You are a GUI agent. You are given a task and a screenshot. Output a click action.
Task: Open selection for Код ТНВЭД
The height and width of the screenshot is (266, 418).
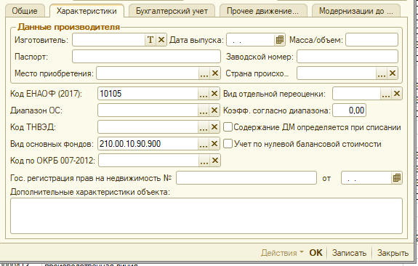pyautogui.click(x=204, y=127)
